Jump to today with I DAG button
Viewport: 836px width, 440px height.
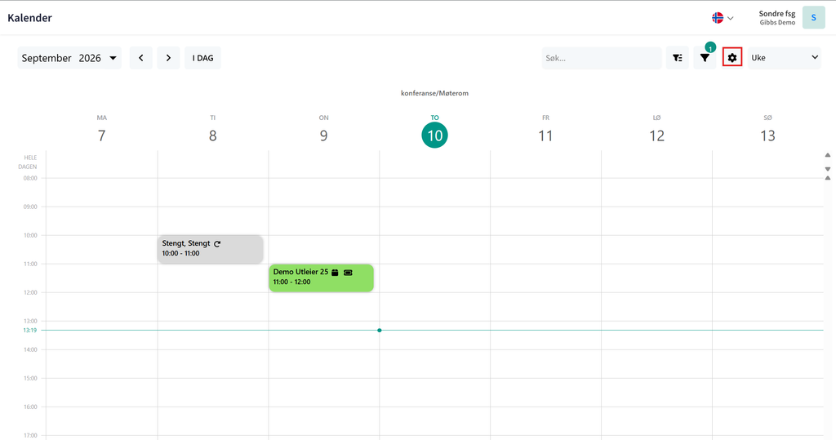pos(202,58)
